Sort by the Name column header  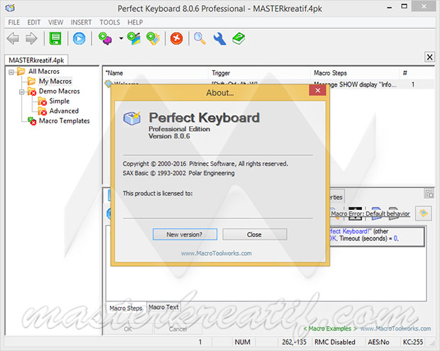tap(155, 73)
